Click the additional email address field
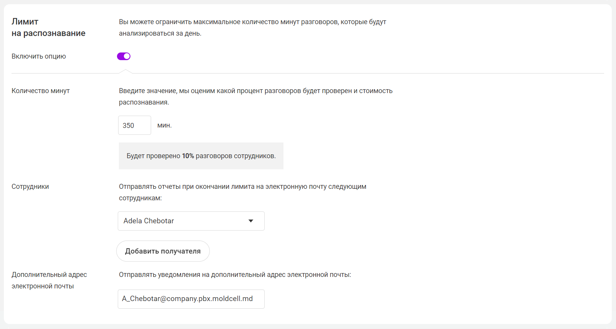Image resolution: width=616 pixels, height=329 pixels. click(x=191, y=299)
